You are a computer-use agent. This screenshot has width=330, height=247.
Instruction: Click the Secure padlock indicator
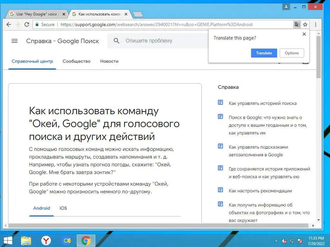coord(37,24)
